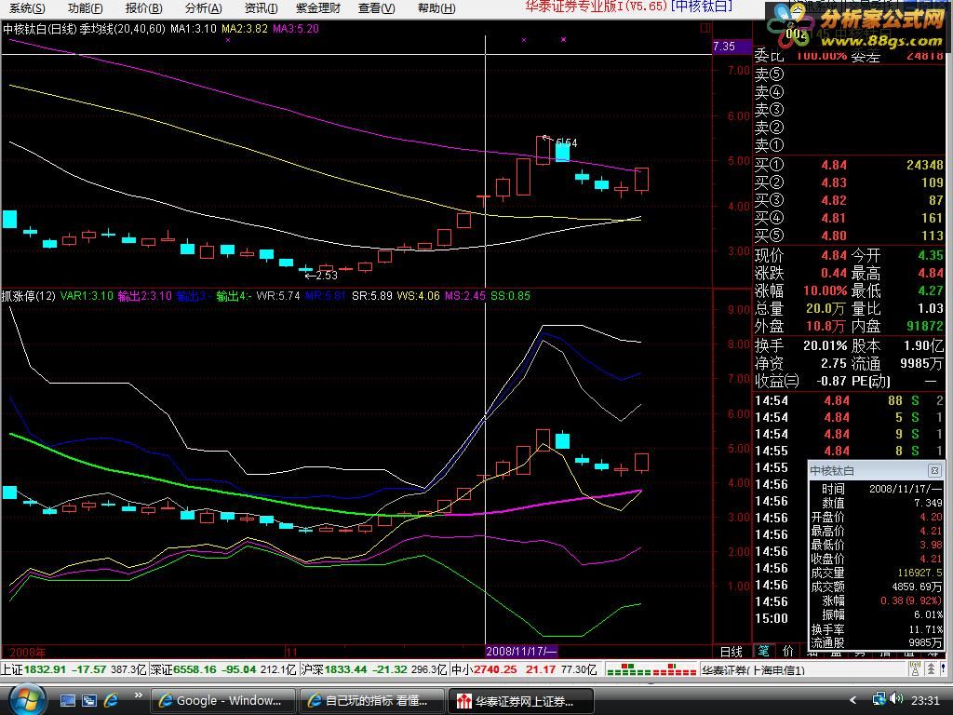Click the MA2:3.82 legend label
This screenshot has height=715, width=953.
tap(245, 29)
